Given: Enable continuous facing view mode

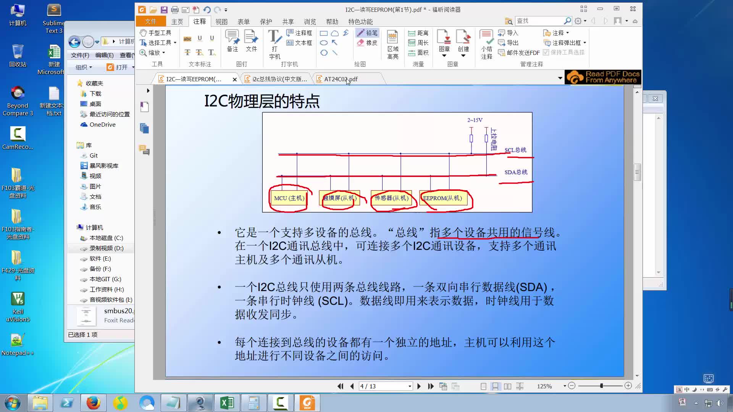Looking at the screenshot, I should click(x=520, y=386).
